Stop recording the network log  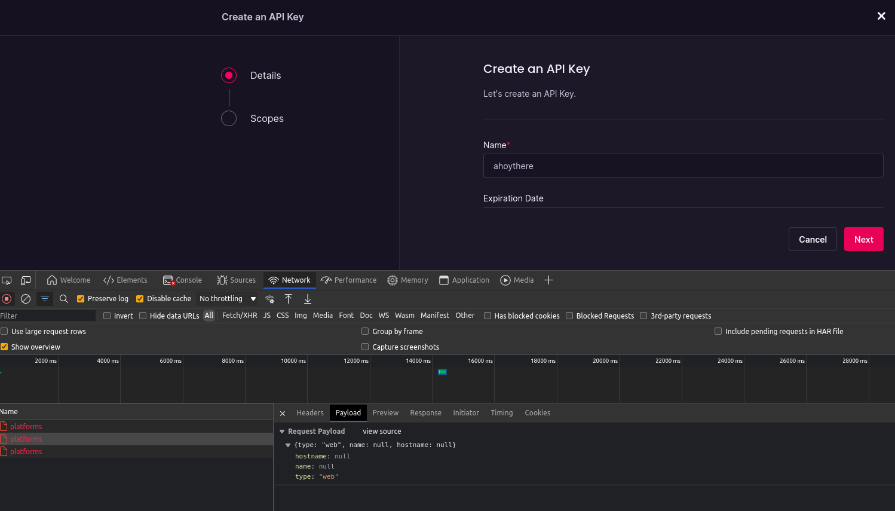[7, 298]
